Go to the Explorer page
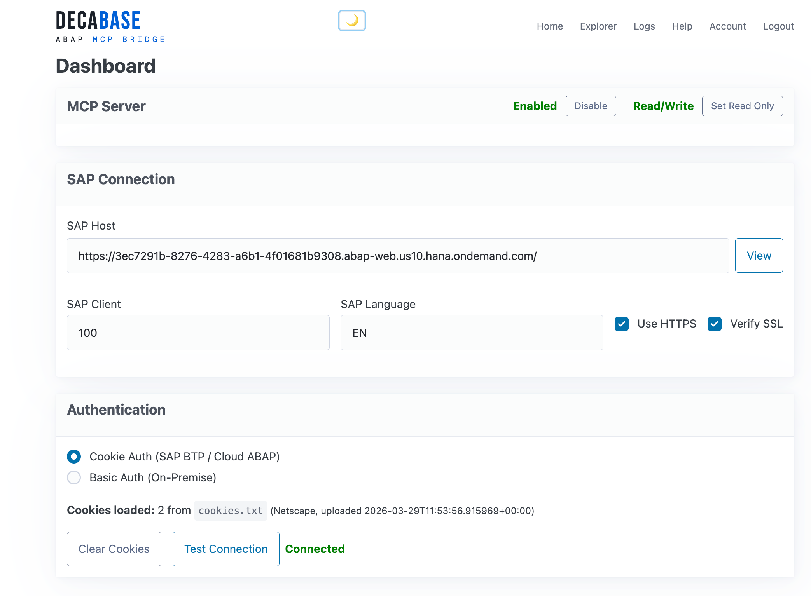The width and height of the screenshot is (811, 596). [x=598, y=26]
